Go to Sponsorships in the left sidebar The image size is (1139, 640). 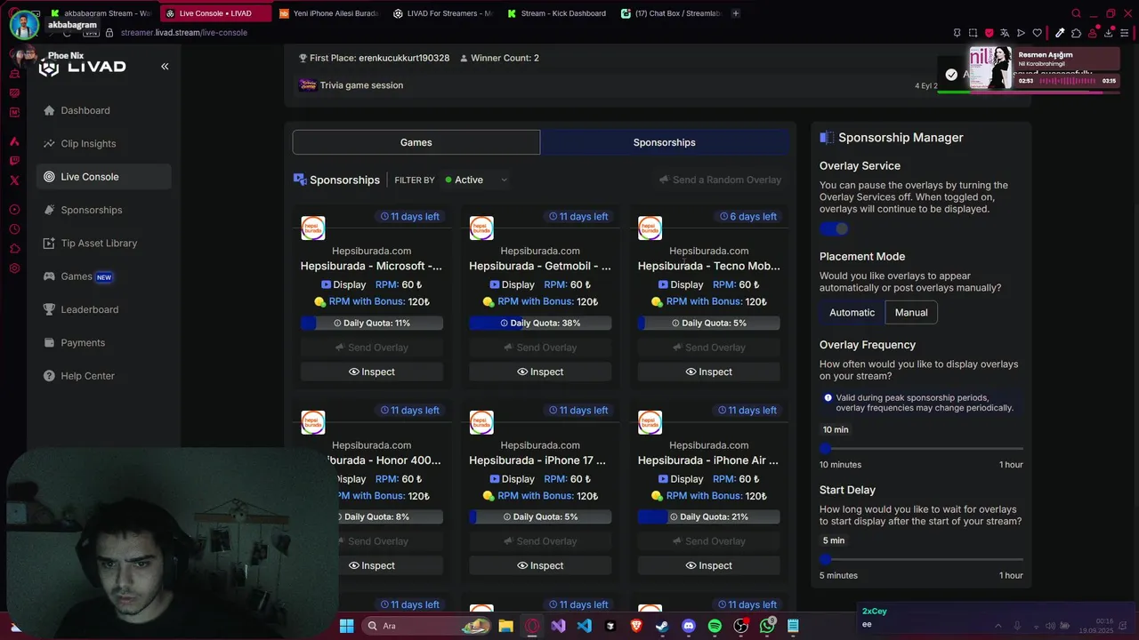tap(104, 210)
